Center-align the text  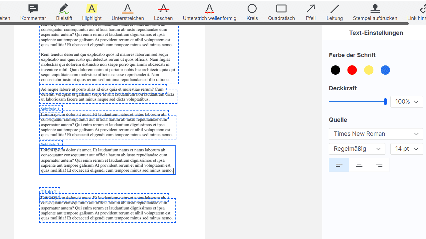tap(359, 165)
